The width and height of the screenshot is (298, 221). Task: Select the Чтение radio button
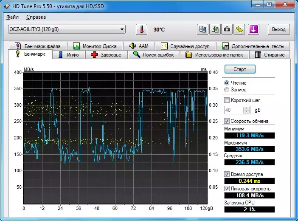coord(227,83)
